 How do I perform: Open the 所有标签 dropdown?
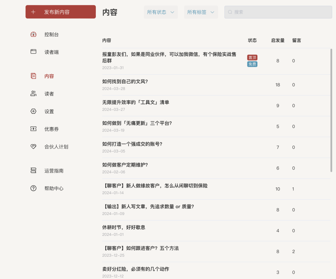coord(201,12)
